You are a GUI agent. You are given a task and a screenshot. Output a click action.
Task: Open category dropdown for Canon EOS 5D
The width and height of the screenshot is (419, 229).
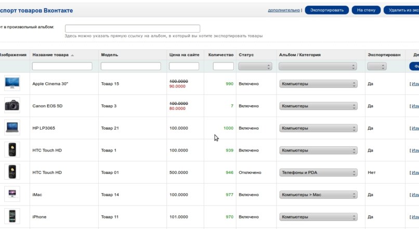pos(318,106)
